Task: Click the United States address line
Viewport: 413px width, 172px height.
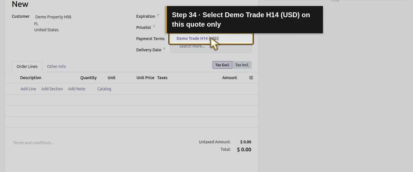Action: tap(46, 30)
